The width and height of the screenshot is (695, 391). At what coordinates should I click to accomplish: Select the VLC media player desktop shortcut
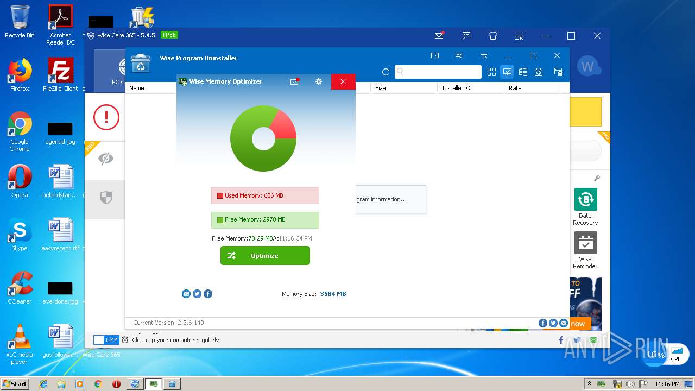point(20,344)
